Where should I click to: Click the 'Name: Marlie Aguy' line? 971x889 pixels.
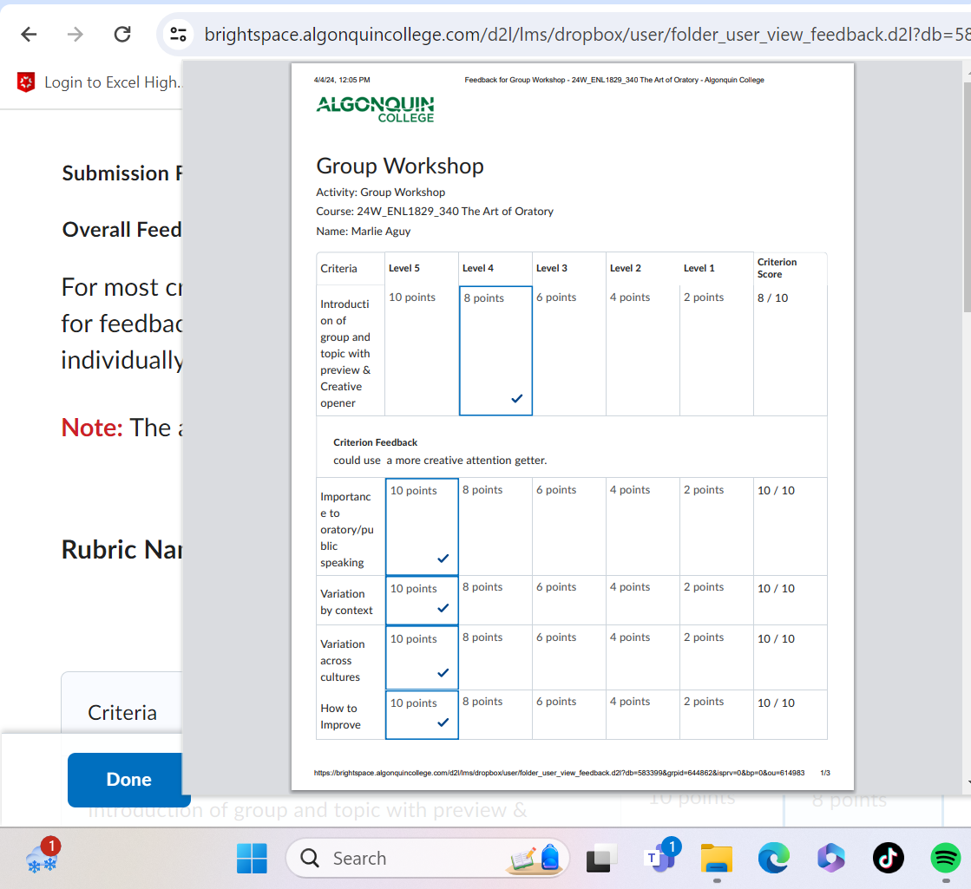point(363,231)
